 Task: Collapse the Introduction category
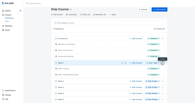tap(162, 39)
